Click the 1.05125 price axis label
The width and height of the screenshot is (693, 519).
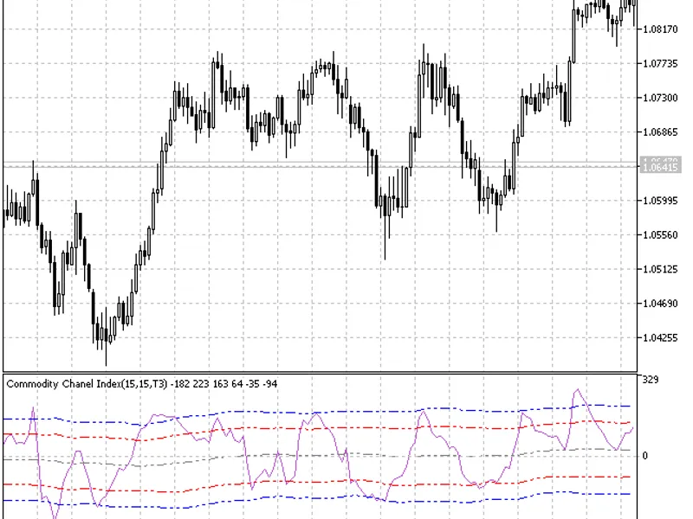(x=660, y=269)
